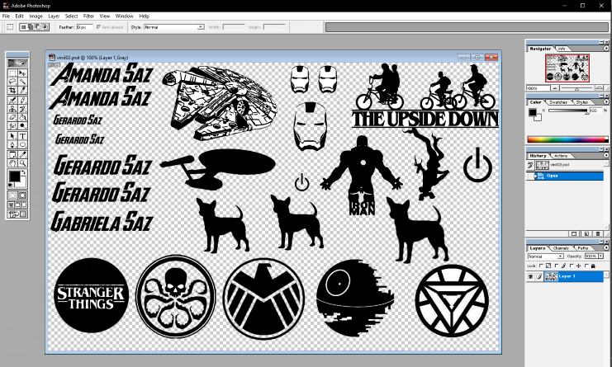
Task: Open the Filter menu
Action: (88, 16)
